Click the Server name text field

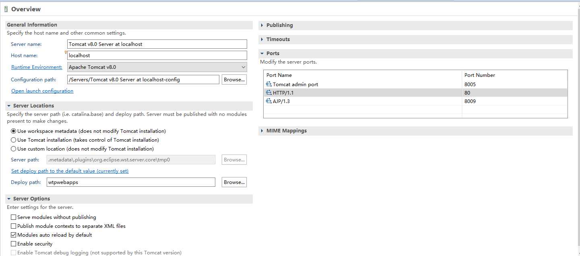pos(157,44)
